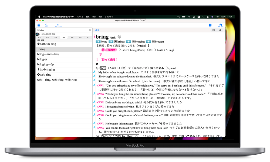Open the 編集 menu
Viewport: 270px width, 162px height.
click(88, 17)
